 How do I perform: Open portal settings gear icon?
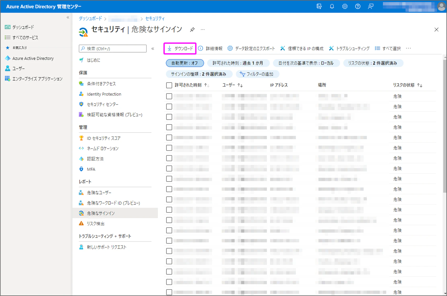click(x=345, y=6)
